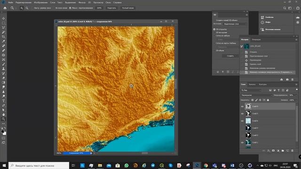Select the Zoom tool in toolbox
The image size is (301, 169).
[x=3, y=119]
